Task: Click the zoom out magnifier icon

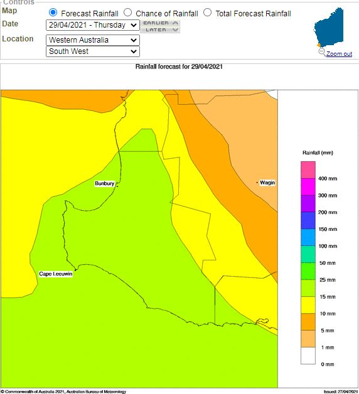Action: pos(322,52)
